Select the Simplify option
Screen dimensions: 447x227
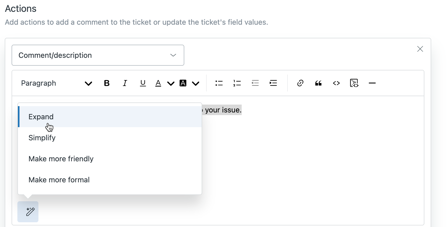[x=42, y=138]
